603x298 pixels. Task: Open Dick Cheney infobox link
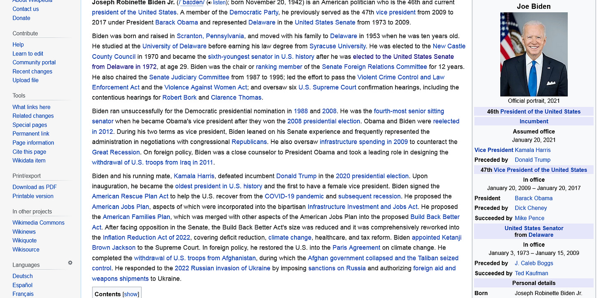(x=531, y=208)
